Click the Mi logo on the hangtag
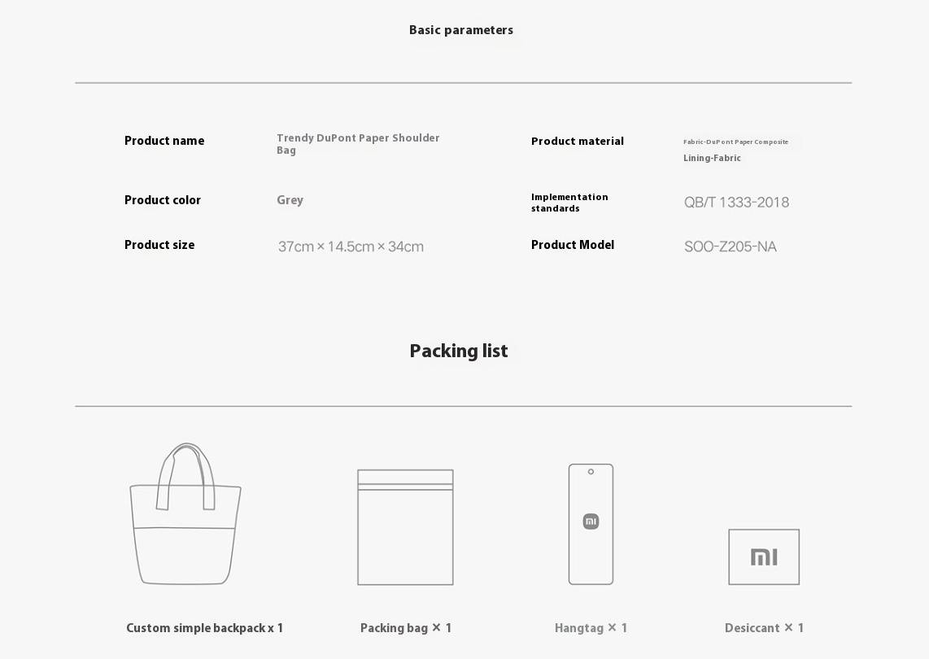 (x=591, y=522)
